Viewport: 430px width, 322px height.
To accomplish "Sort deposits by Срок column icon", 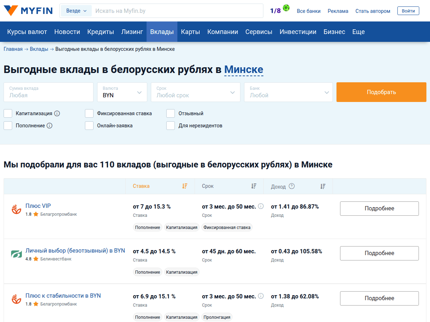I will click(254, 186).
